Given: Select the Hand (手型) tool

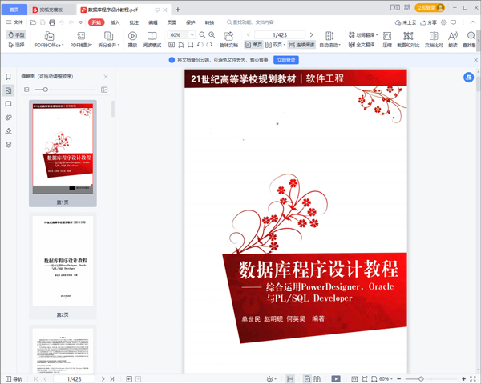Looking at the screenshot, I should pos(16,34).
